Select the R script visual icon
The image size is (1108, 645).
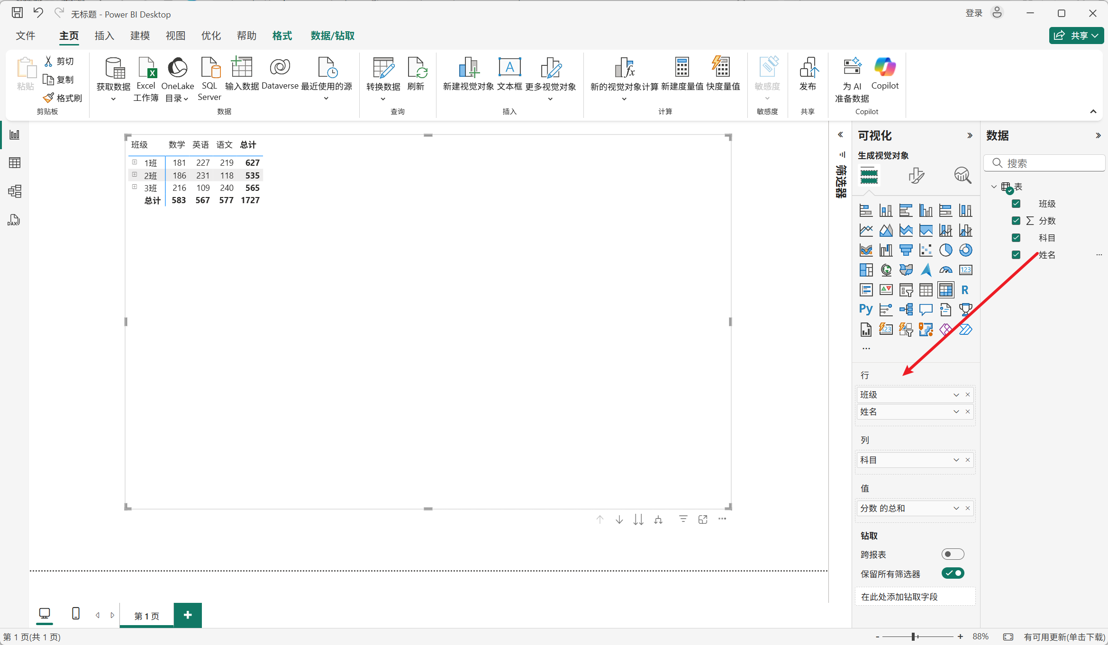(x=965, y=290)
